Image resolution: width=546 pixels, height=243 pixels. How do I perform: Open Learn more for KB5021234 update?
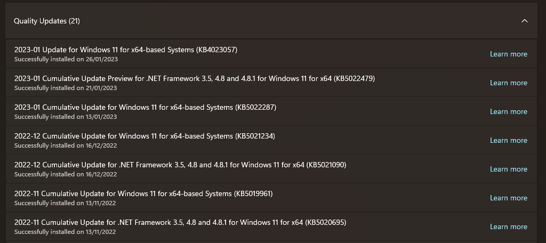click(x=508, y=140)
